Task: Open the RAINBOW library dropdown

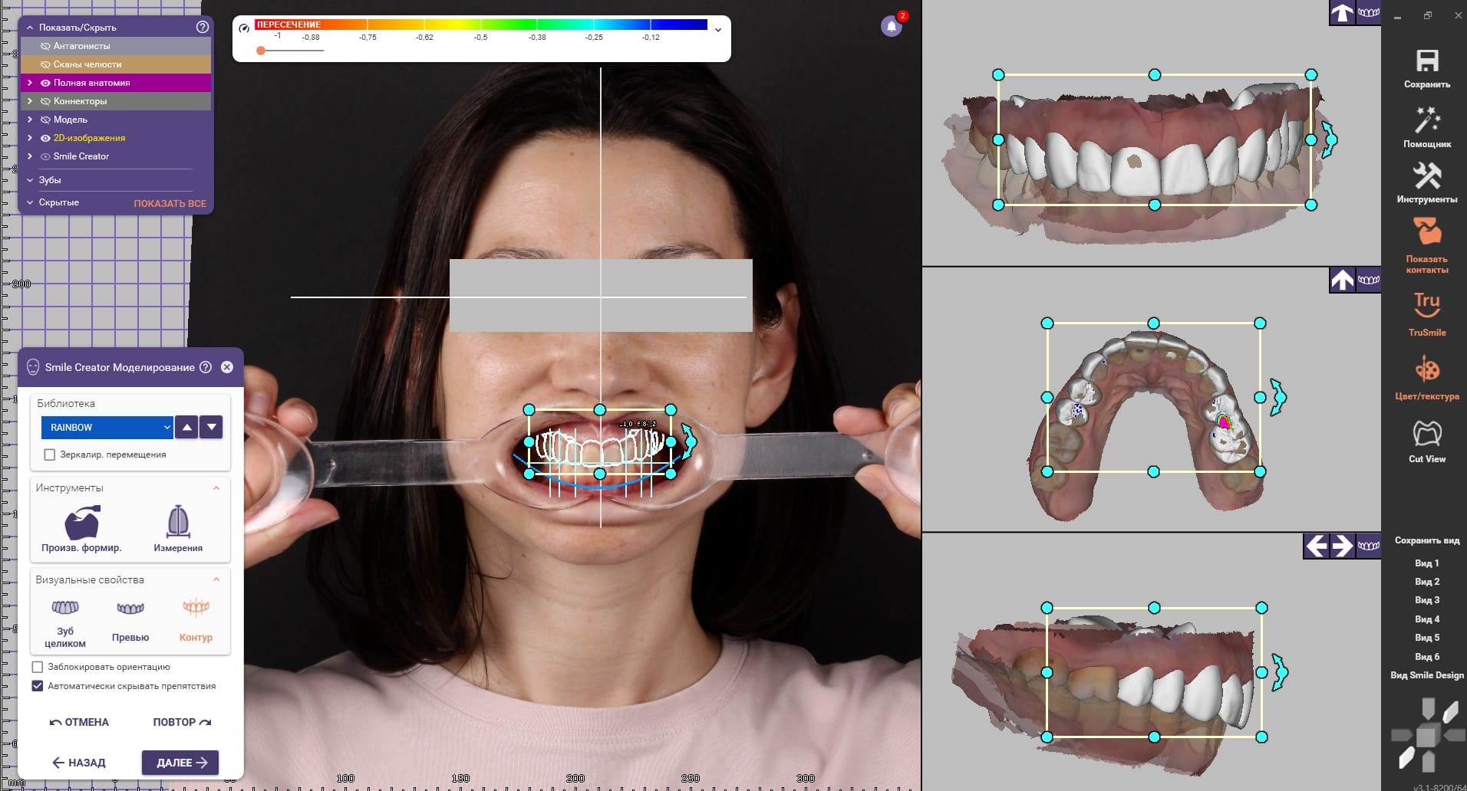Action: click(107, 427)
